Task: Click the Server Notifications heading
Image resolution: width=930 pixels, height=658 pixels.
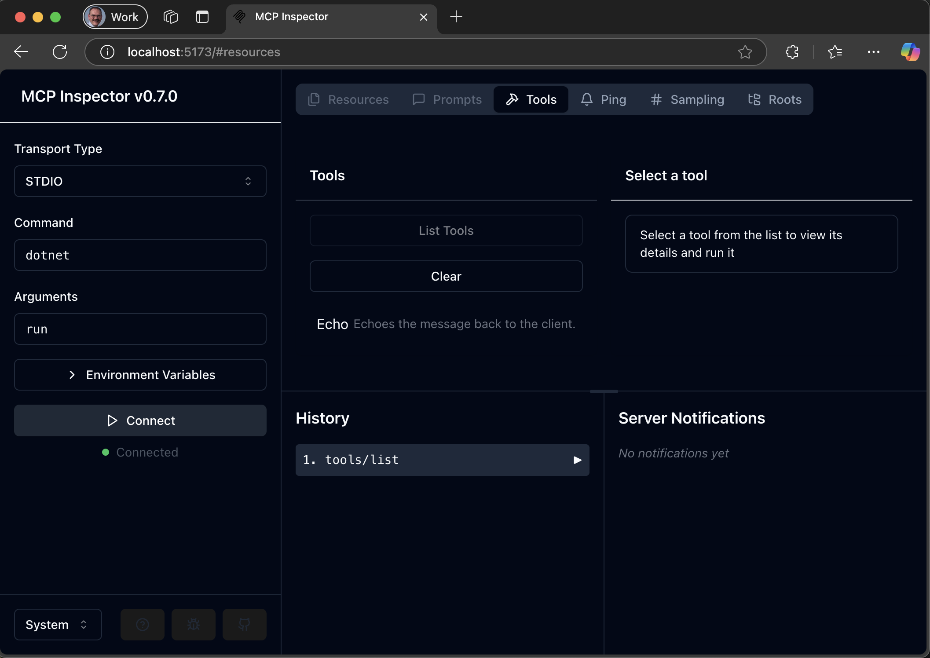Action: [692, 418]
